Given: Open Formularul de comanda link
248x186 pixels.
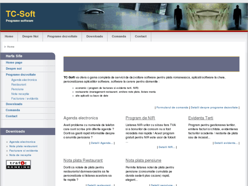Looking at the screenshot, I should (172, 108).
